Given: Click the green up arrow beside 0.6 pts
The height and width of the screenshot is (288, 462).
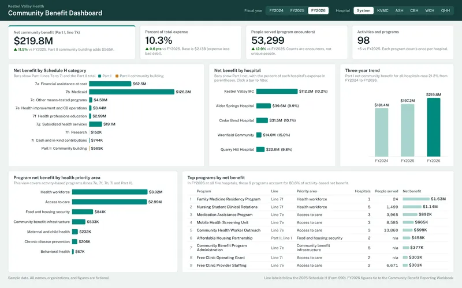Looking at the screenshot, I should [147, 49].
